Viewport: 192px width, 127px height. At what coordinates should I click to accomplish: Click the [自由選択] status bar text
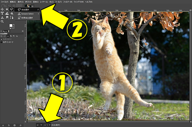(x=56, y=125)
